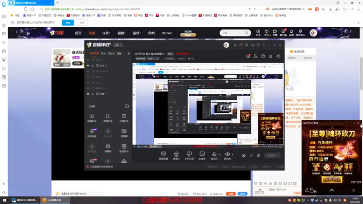Open the hamburger menu in companion title bar
This screenshot has width=363, height=204.
264,45
